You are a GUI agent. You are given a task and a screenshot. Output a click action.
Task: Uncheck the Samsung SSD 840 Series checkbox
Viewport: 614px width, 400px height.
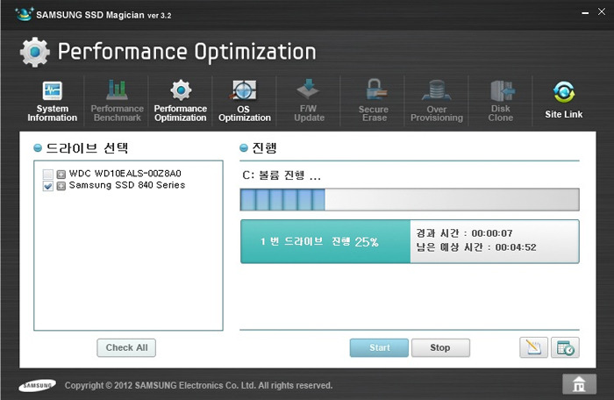pyautogui.click(x=47, y=186)
